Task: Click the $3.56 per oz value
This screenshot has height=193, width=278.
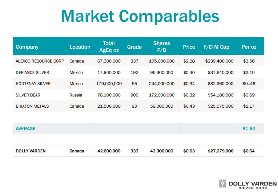Action: tap(249, 61)
